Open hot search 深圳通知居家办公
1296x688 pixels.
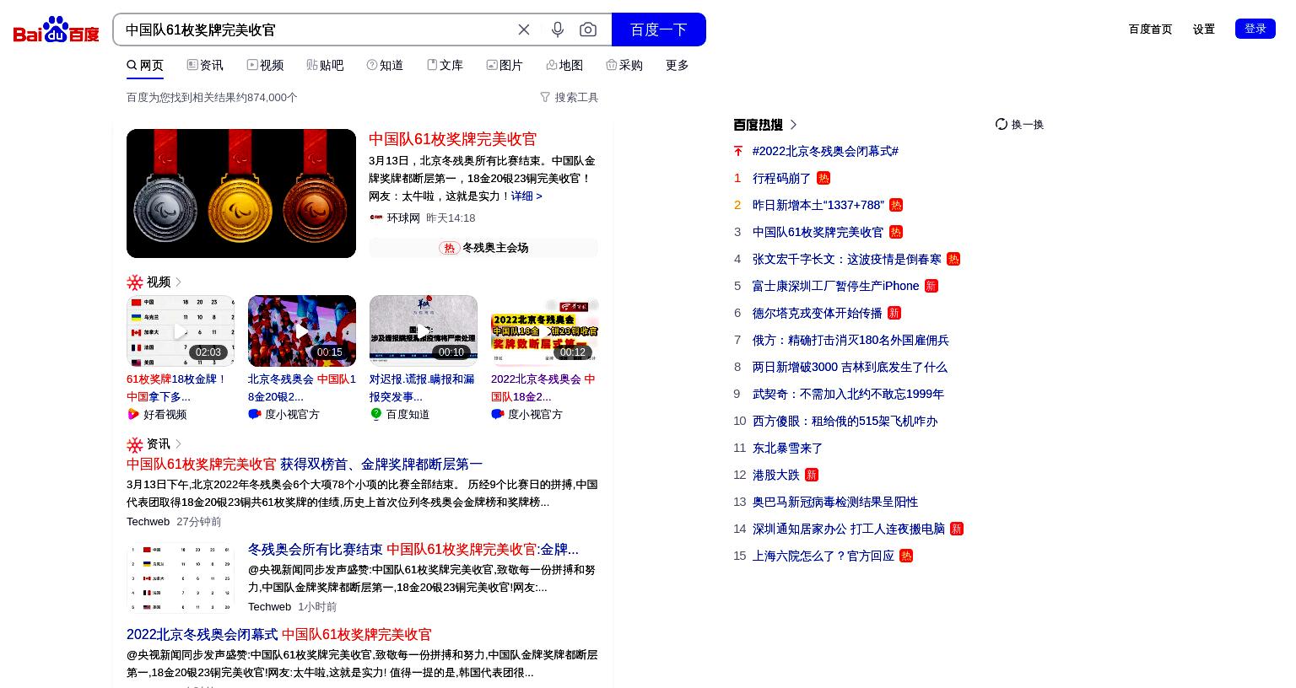click(x=849, y=529)
